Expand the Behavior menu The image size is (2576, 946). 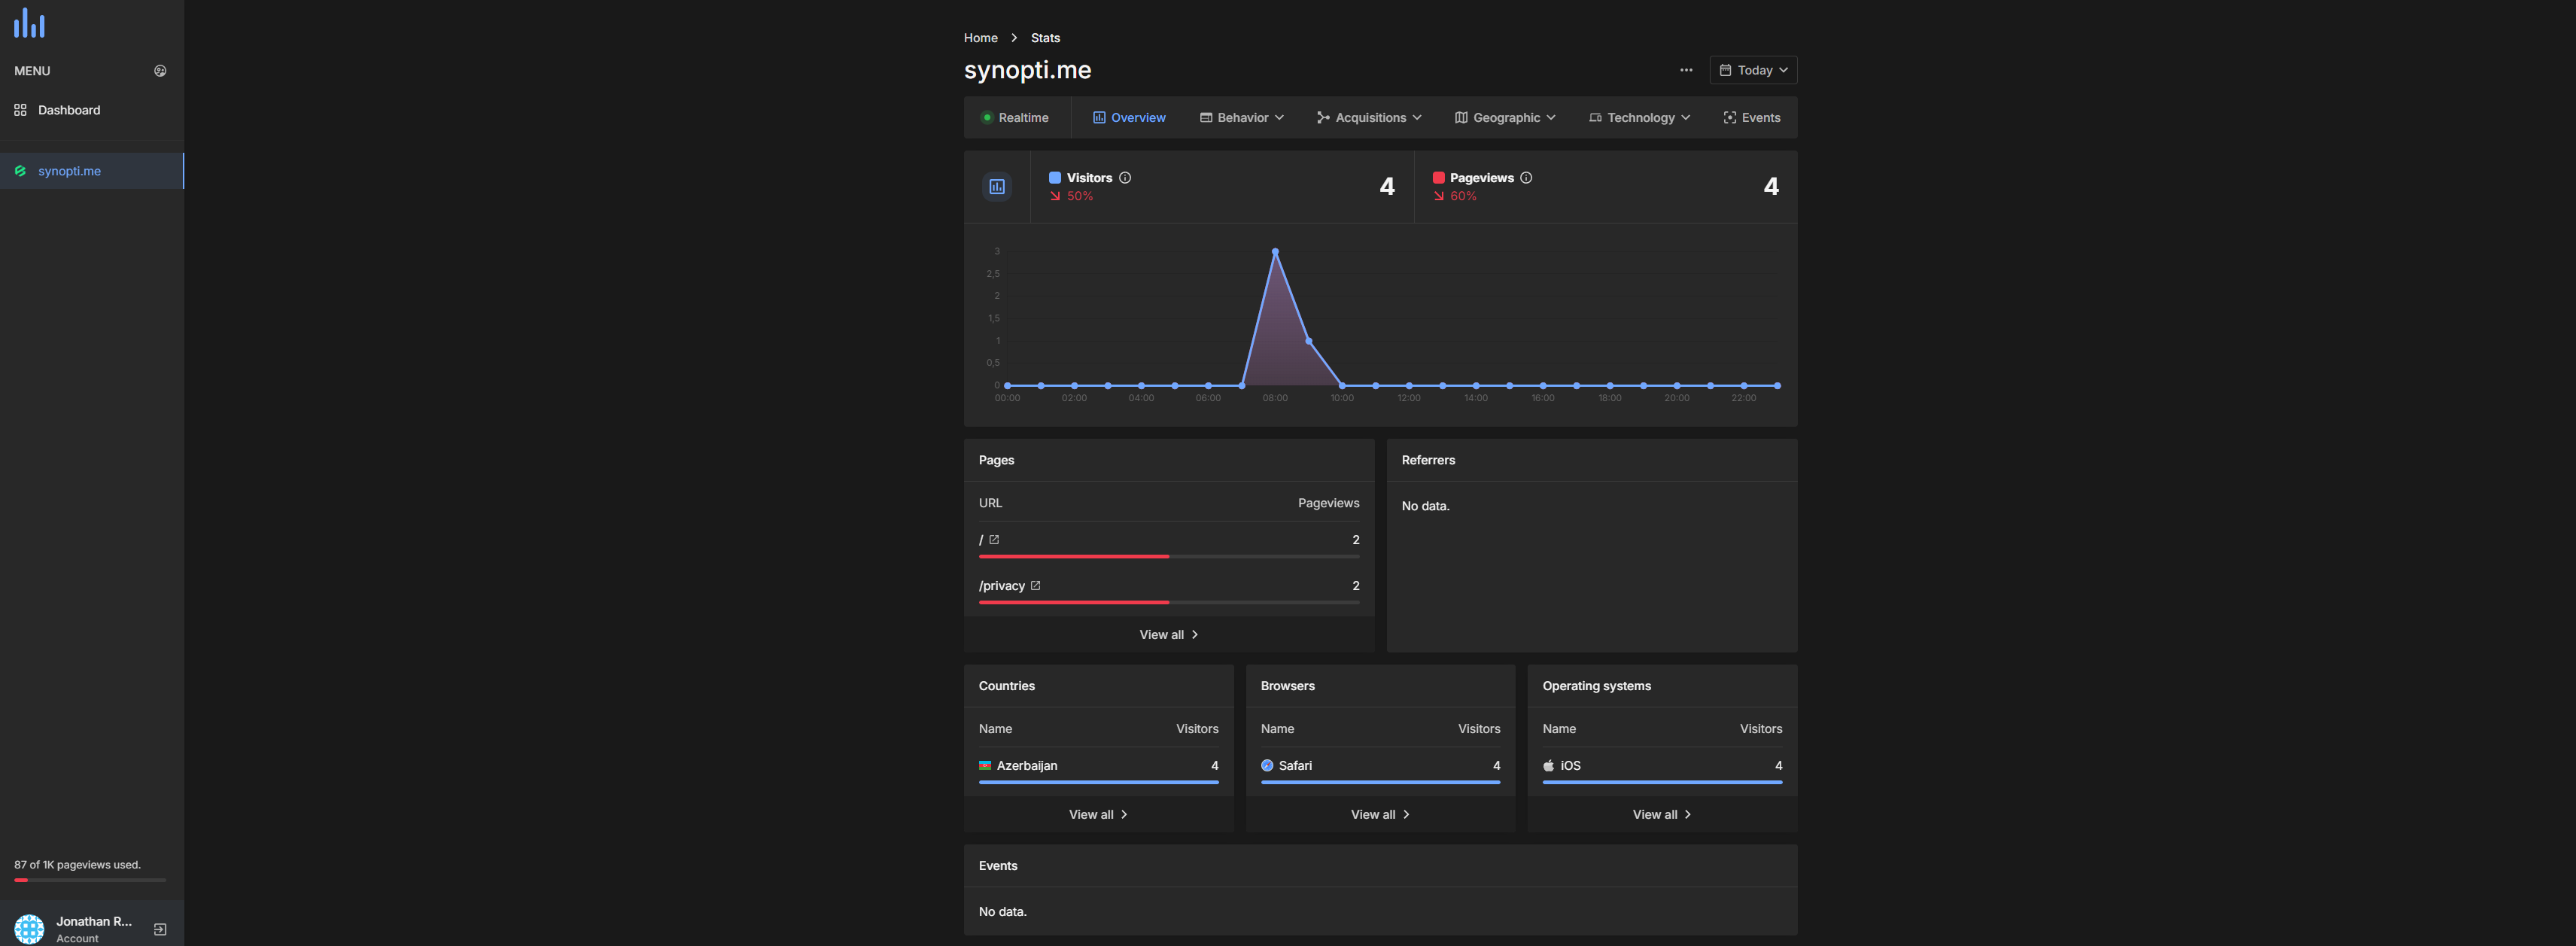(x=1241, y=118)
